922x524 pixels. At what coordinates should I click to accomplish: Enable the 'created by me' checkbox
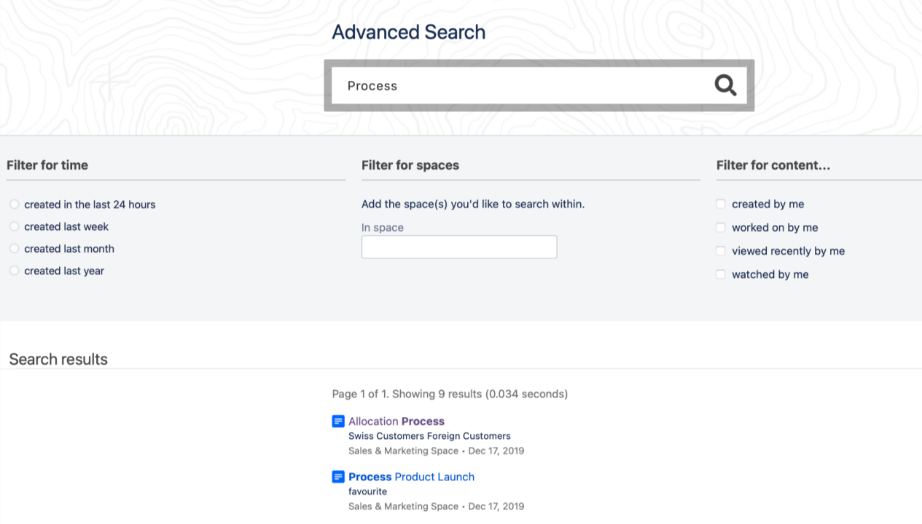(721, 205)
